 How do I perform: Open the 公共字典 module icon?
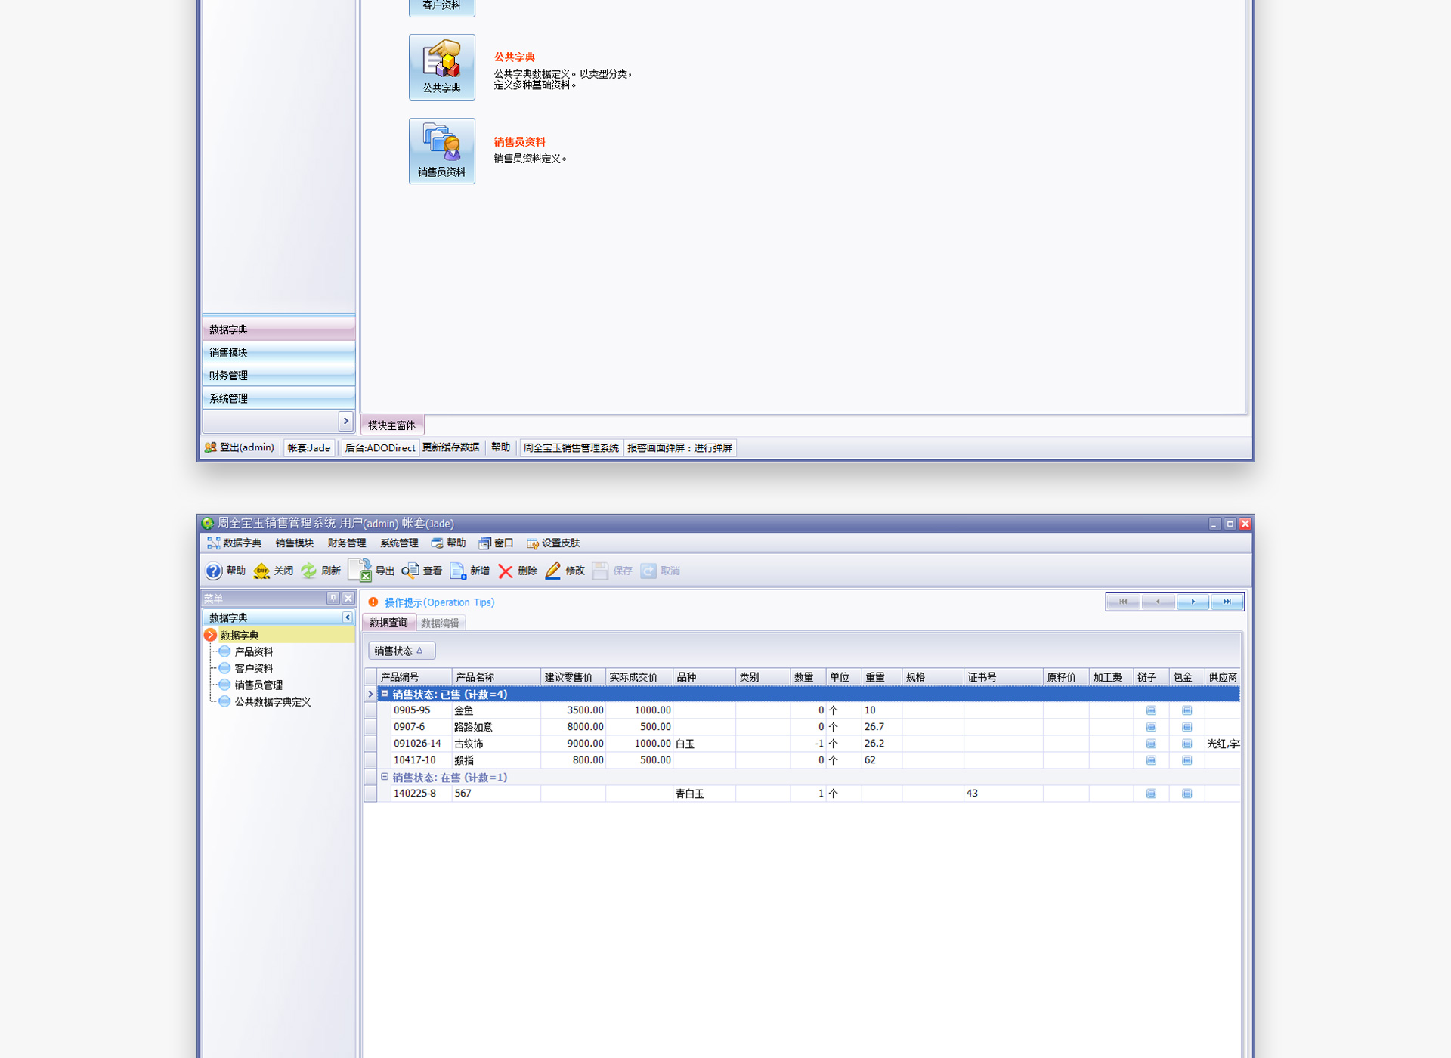(442, 67)
